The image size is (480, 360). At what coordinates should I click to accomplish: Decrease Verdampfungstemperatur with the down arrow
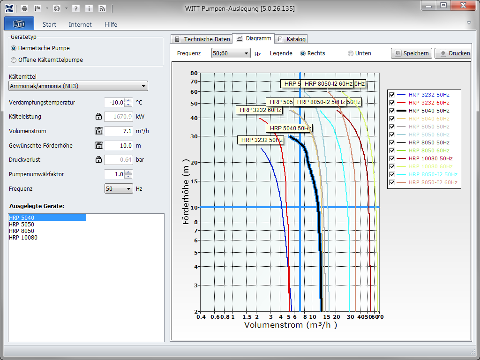pos(129,105)
